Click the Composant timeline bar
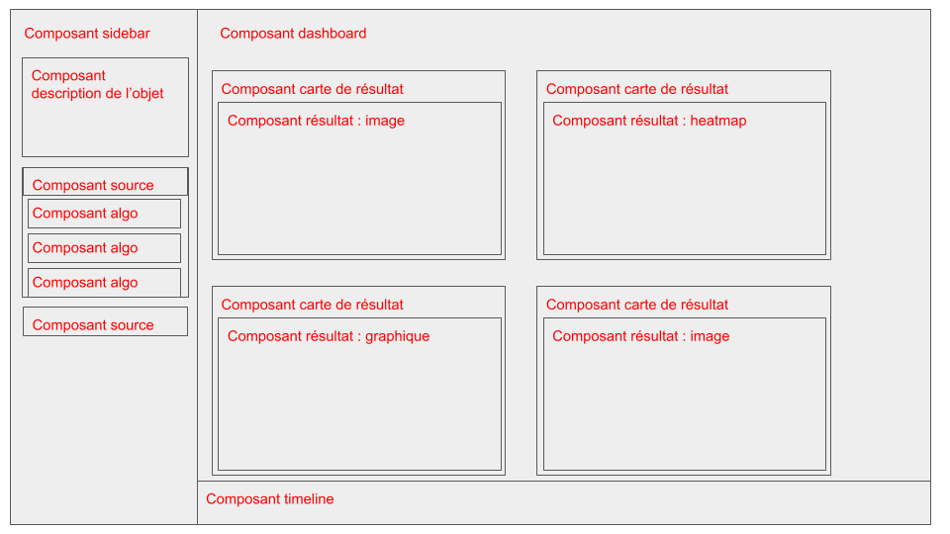 click(564, 502)
